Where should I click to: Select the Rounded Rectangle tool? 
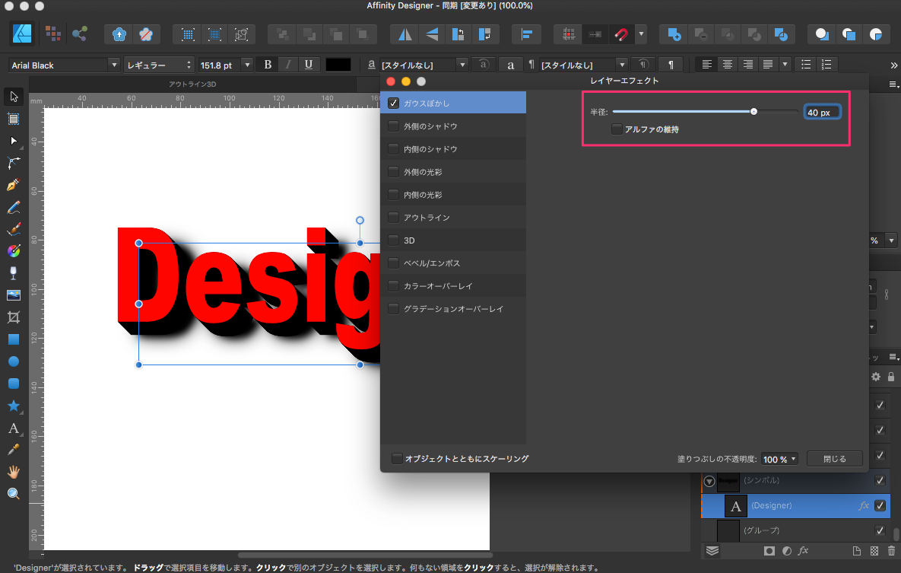pyautogui.click(x=14, y=384)
